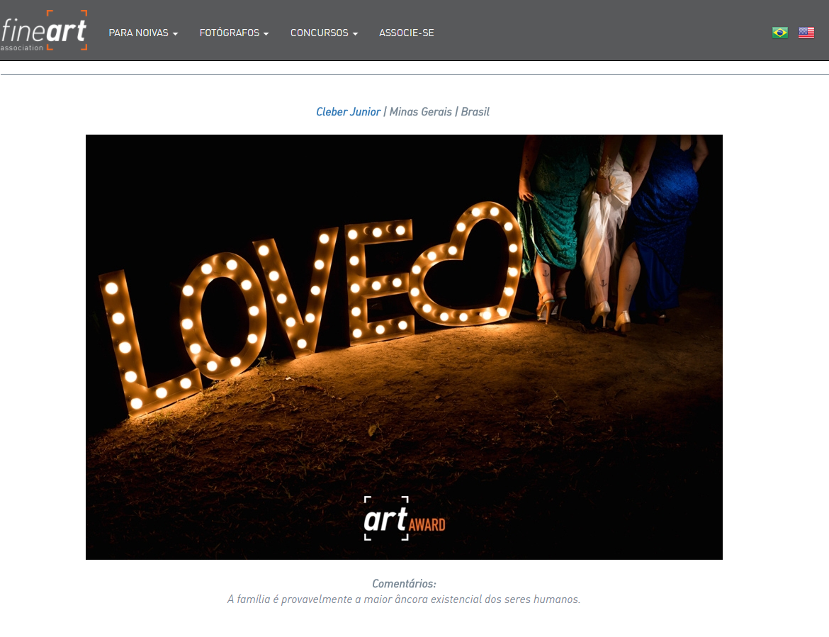The height and width of the screenshot is (637, 829).
Task: Click the illuminated heart sign in photo
Action: [466, 264]
